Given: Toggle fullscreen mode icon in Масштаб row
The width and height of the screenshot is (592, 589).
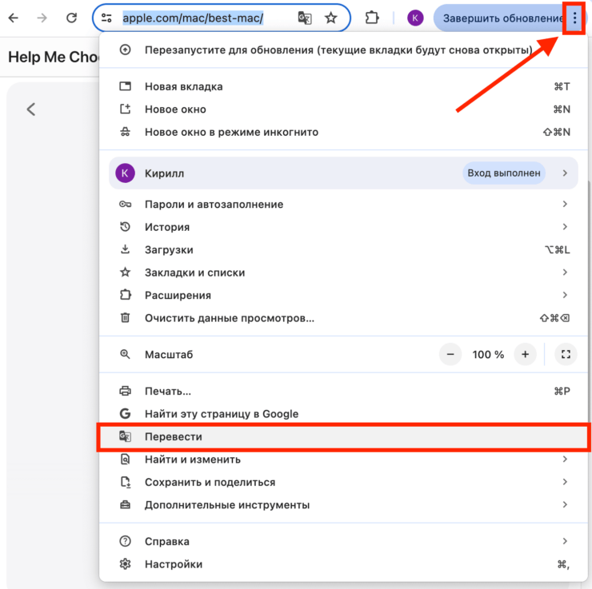Looking at the screenshot, I should coord(566,354).
